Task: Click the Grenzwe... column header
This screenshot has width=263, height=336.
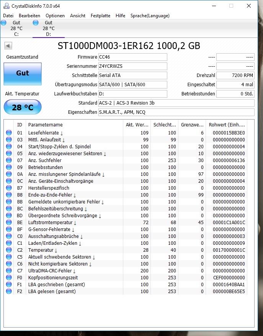Action: click(x=192, y=125)
